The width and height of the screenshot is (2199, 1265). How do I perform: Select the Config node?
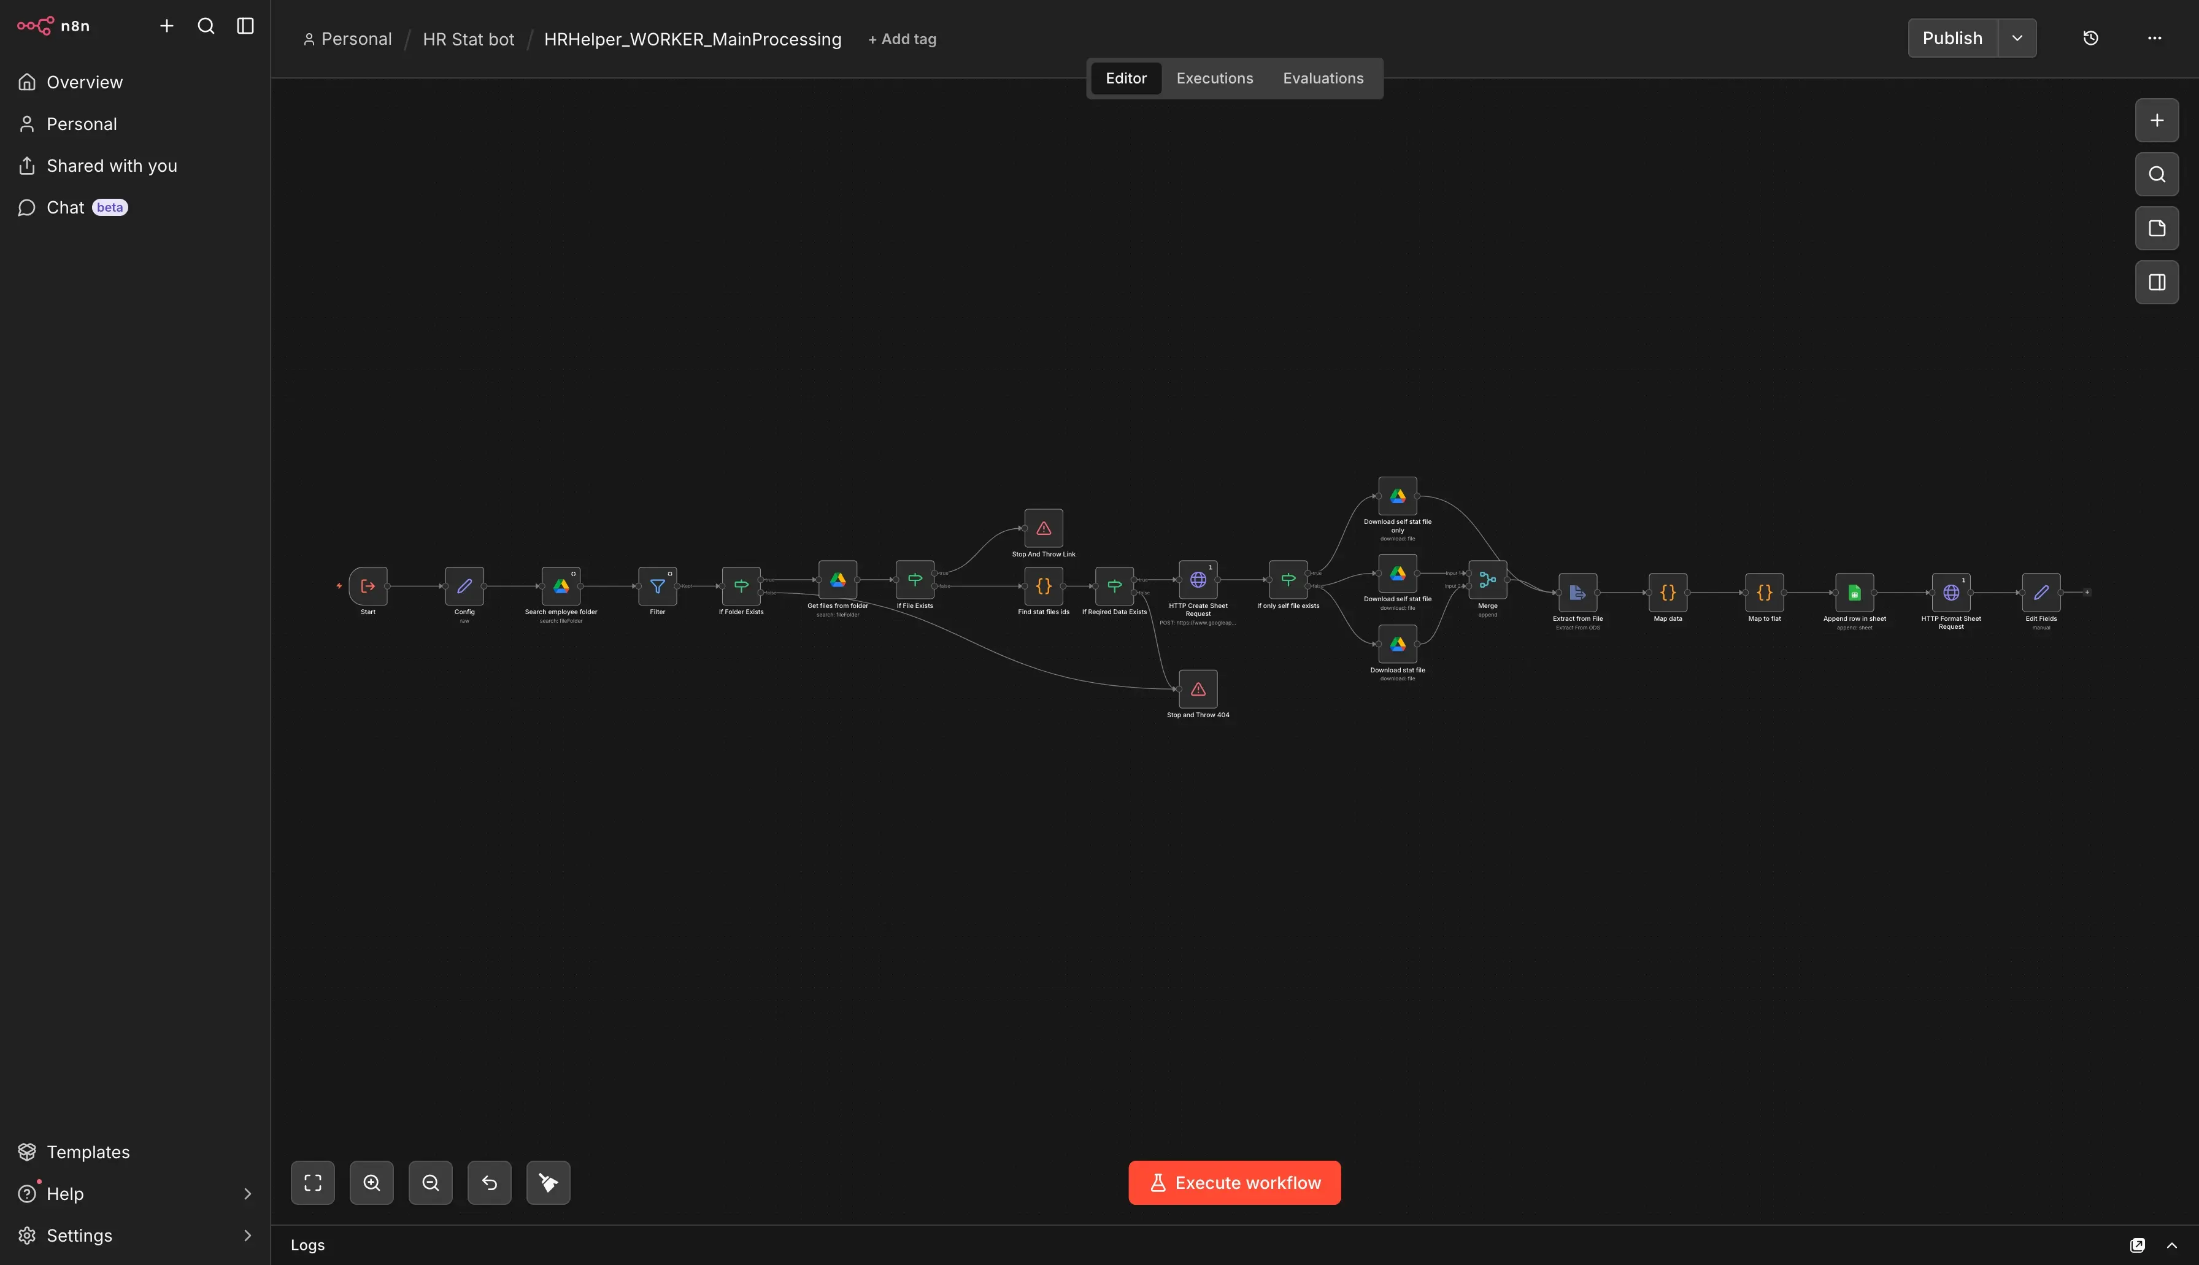pos(465,586)
